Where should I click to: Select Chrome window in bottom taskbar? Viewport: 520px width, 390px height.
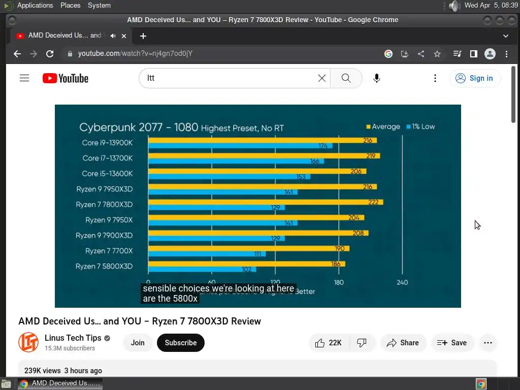coord(60,383)
